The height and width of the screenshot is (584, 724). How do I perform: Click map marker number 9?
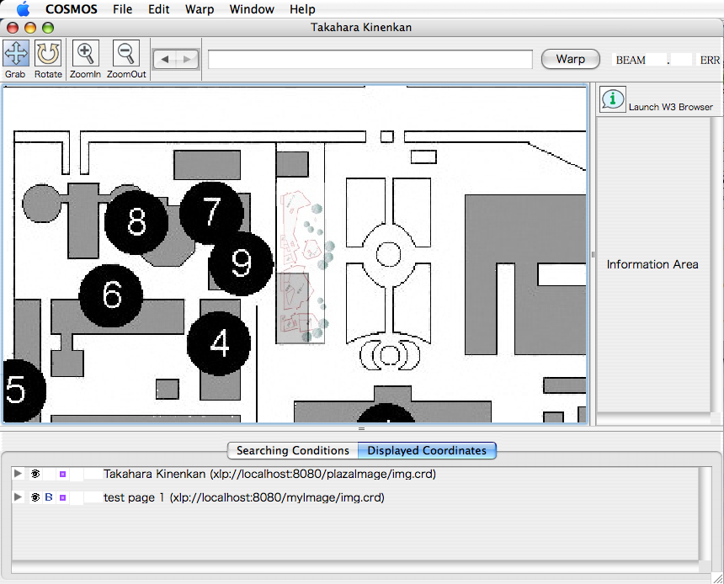coord(242,263)
